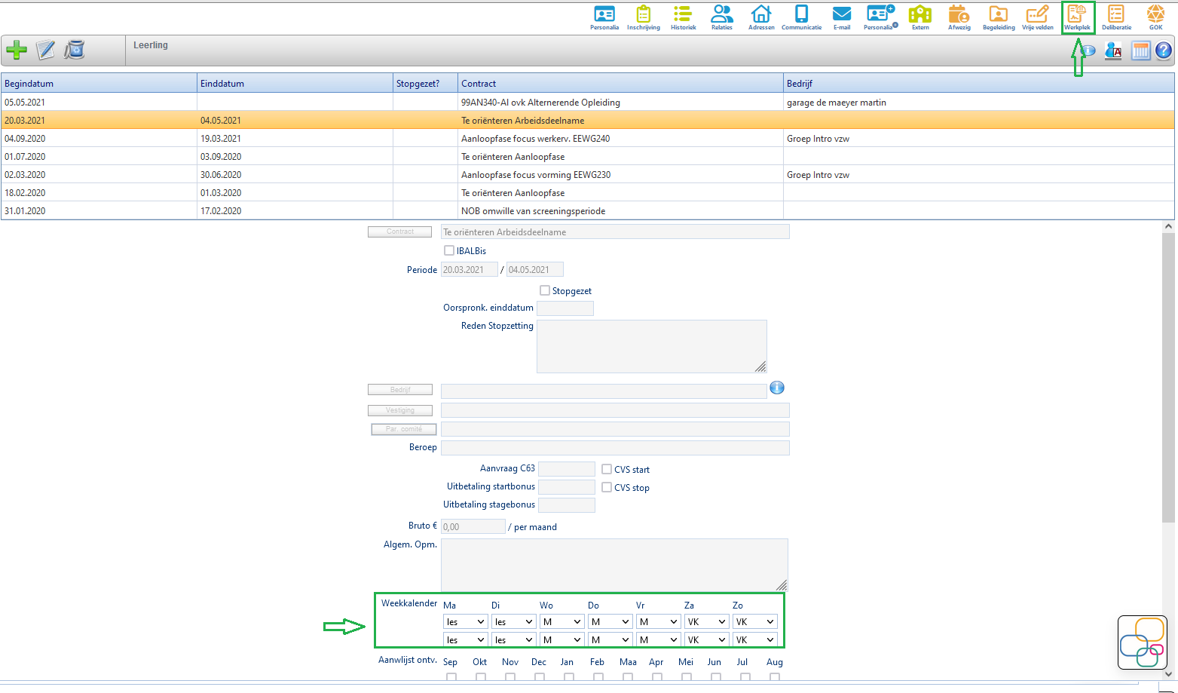Viewport: 1178px width, 693px height.
Task: Open top-row Vr weekkalender dropdown
Action: click(658, 622)
